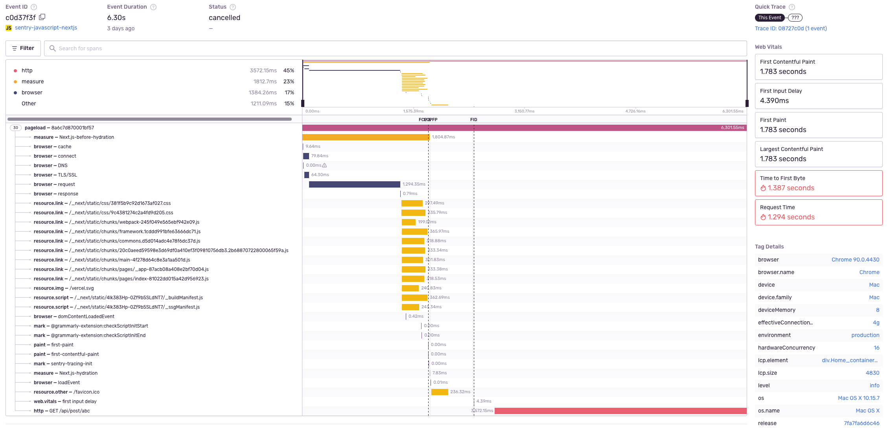
Task: Open the sentry-javascript-nextjs project link
Action: (x=46, y=28)
